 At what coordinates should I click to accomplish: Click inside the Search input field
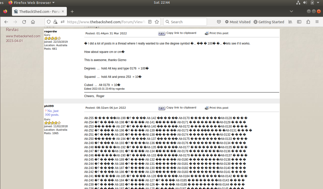tap(186, 22)
